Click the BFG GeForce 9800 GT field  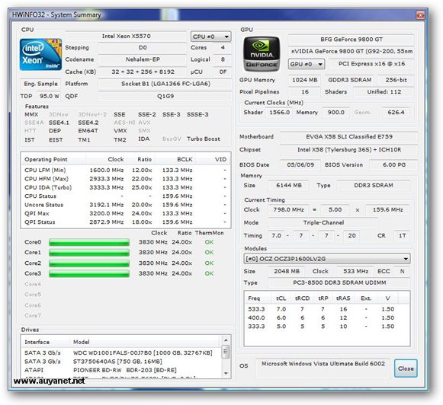[x=352, y=40]
